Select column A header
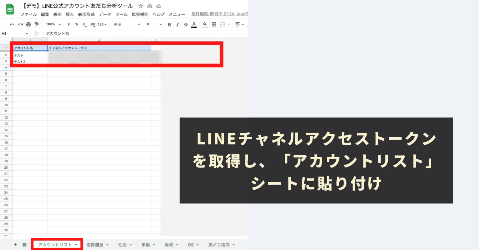This screenshot has width=479, height=250. pos(30,40)
